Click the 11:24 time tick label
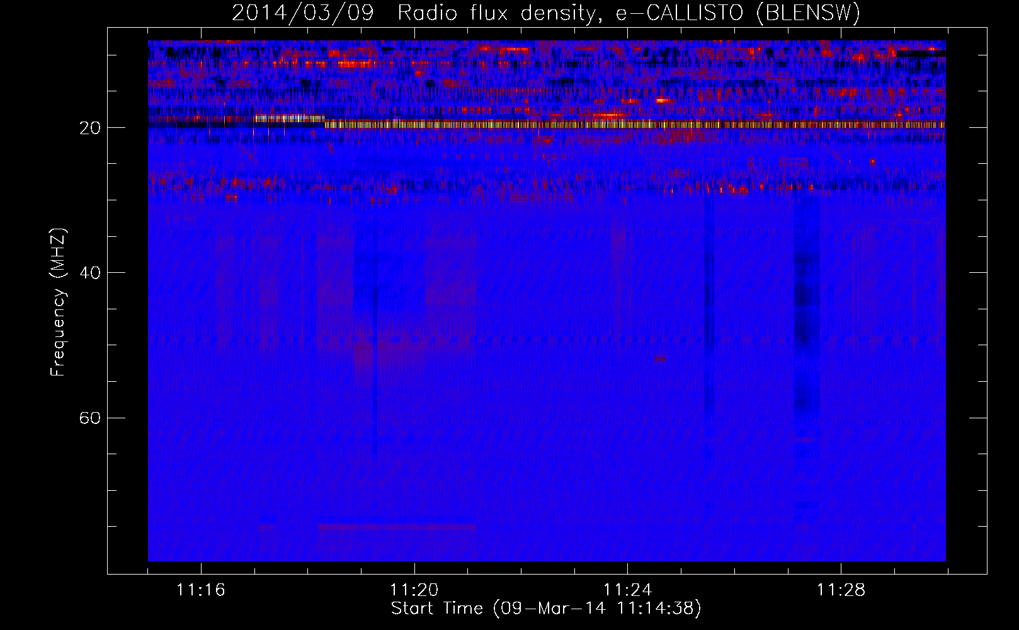 (628, 590)
